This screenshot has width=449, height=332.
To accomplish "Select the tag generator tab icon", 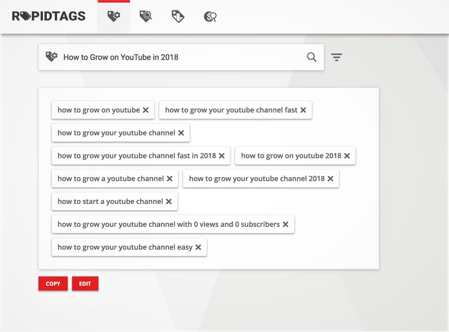I will 114,16.
